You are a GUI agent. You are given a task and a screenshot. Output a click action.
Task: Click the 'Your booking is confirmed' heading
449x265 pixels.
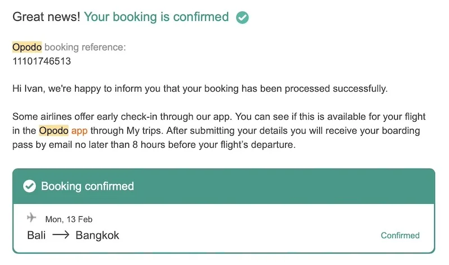156,17
